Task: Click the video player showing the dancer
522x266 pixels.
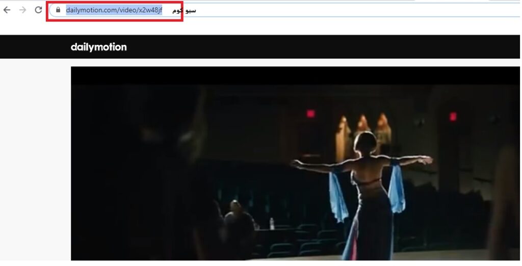Action: click(x=295, y=164)
